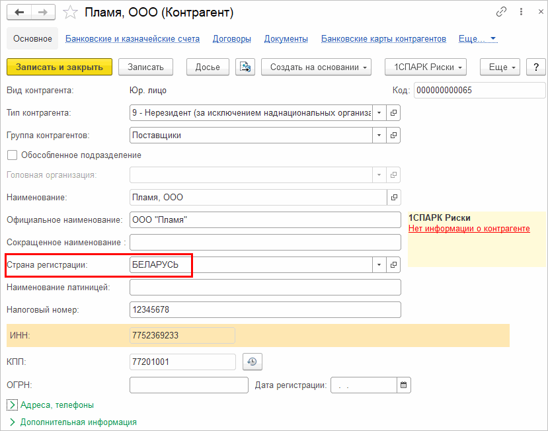The height and width of the screenshot is (431, 548).
Task: Click the help question mark button
Action: pyautogui.click(x=535, y=67)
